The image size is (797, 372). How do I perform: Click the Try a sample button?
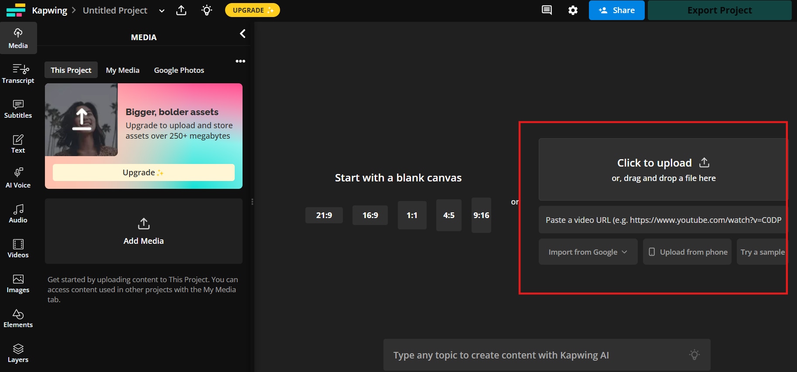[x=762, y=252]
